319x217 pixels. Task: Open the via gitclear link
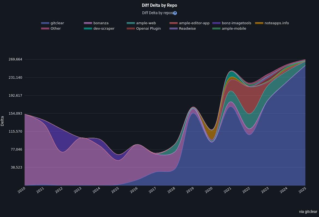tap(308, 212)
